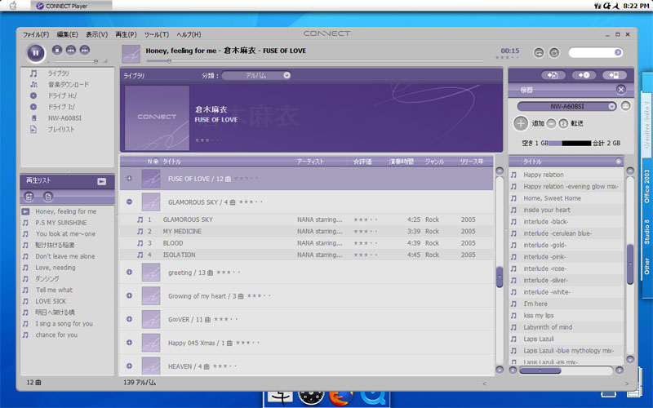Open the 分類 アルバム dropdown
The height and width of the screenshot is (408, 653).
[x=256, y=75]
